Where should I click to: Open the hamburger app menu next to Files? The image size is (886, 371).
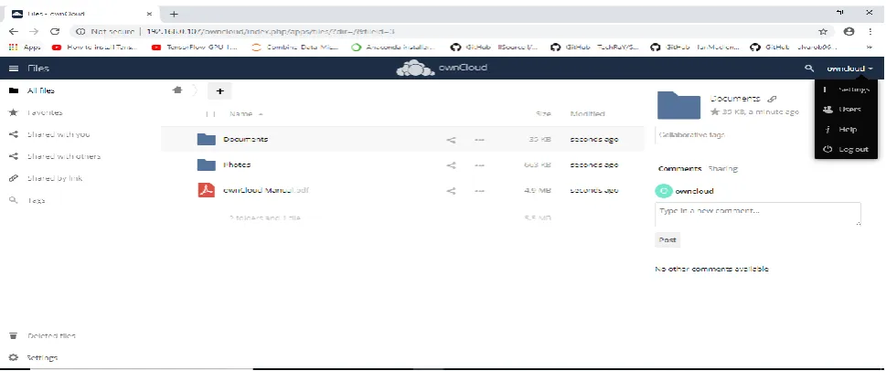(14, 69)
